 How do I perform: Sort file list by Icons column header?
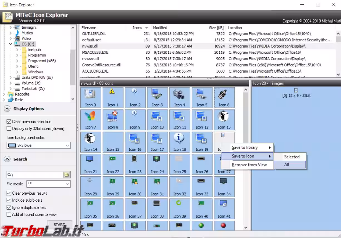137,28
